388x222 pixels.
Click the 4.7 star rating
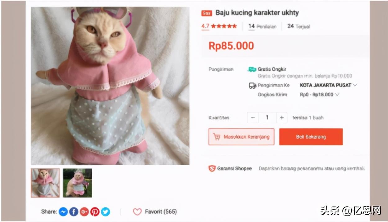tap(219, 26)
